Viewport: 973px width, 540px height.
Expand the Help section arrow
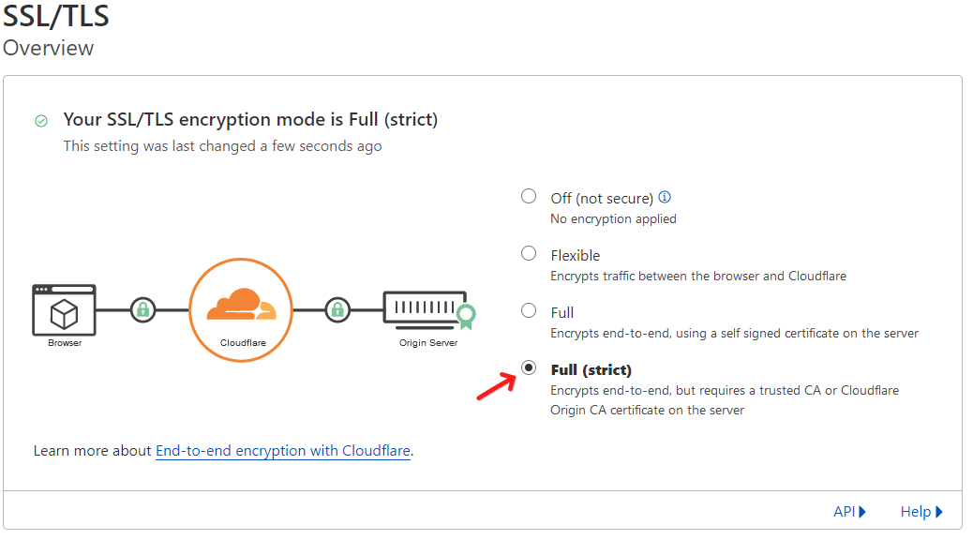[939, 512]
